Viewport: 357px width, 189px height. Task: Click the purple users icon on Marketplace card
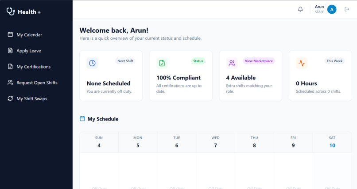click(232, 63)
